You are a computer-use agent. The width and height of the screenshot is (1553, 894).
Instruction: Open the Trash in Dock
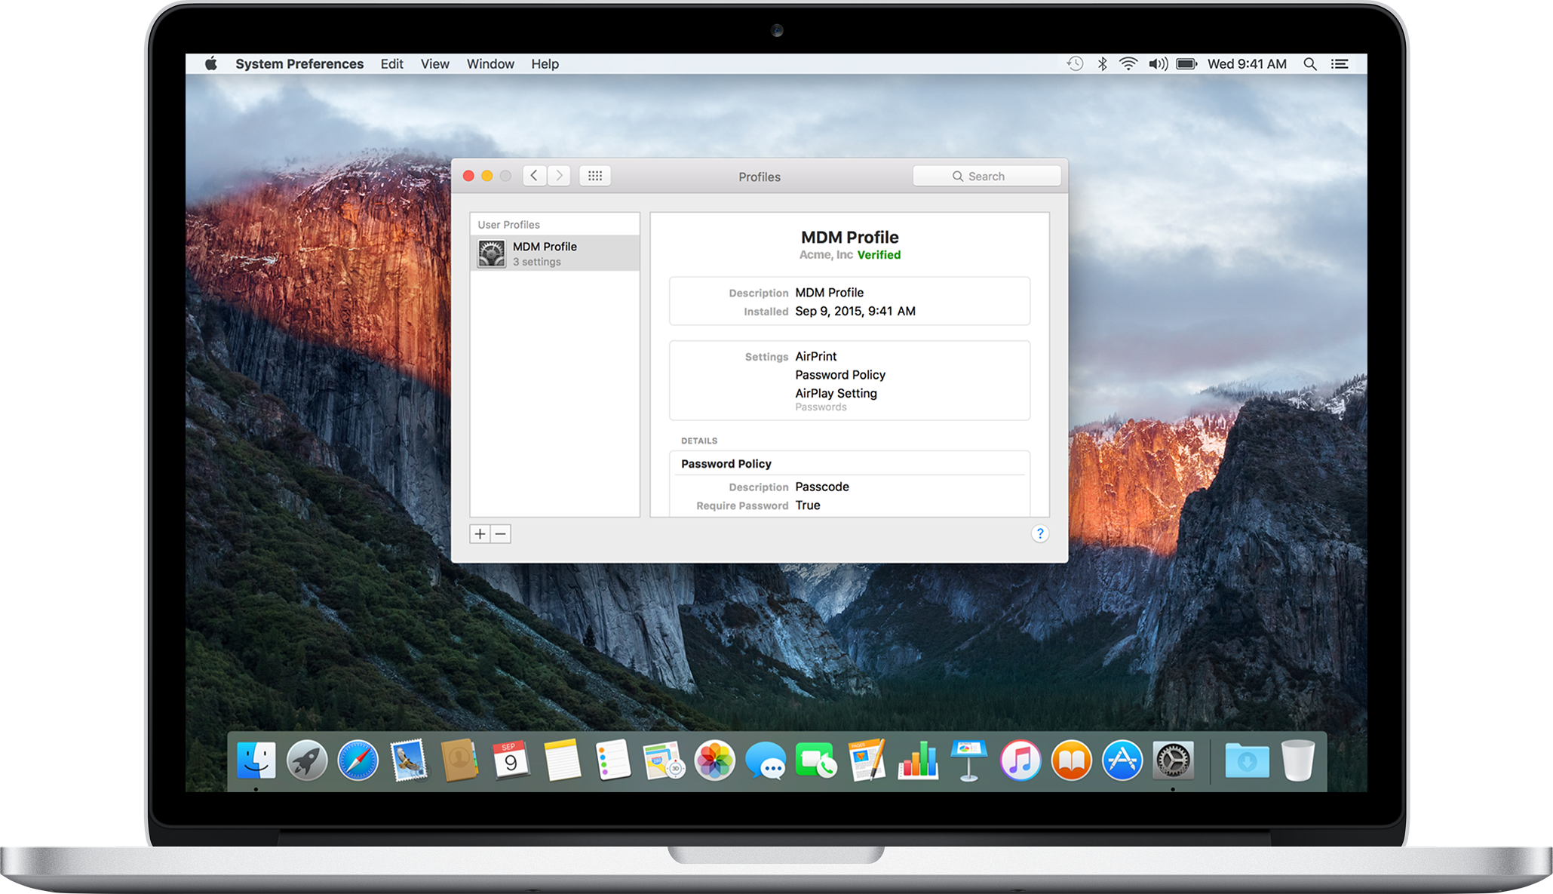pyautogui.click(x=1298, y=760)
